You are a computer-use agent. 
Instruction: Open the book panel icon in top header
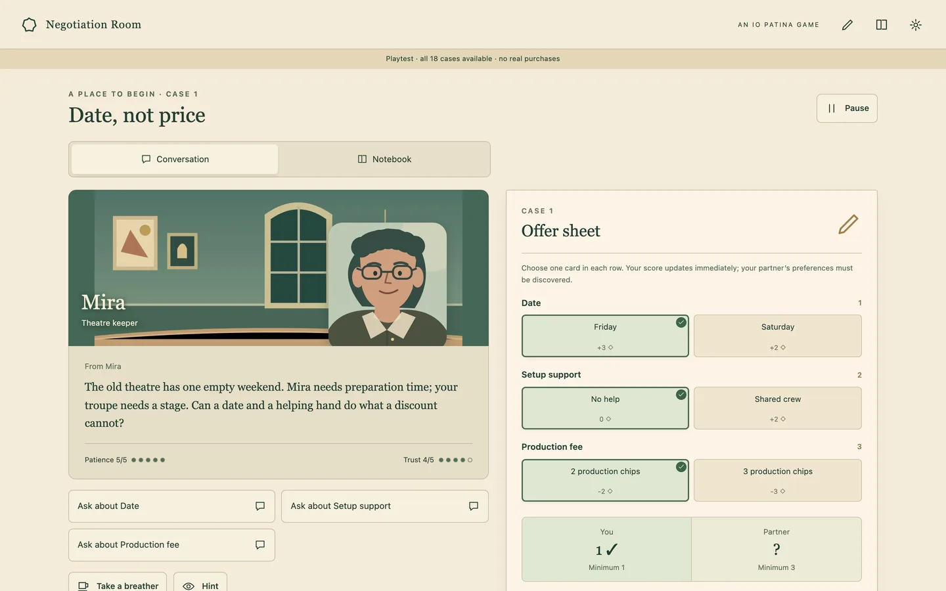(x=882, y=25)
